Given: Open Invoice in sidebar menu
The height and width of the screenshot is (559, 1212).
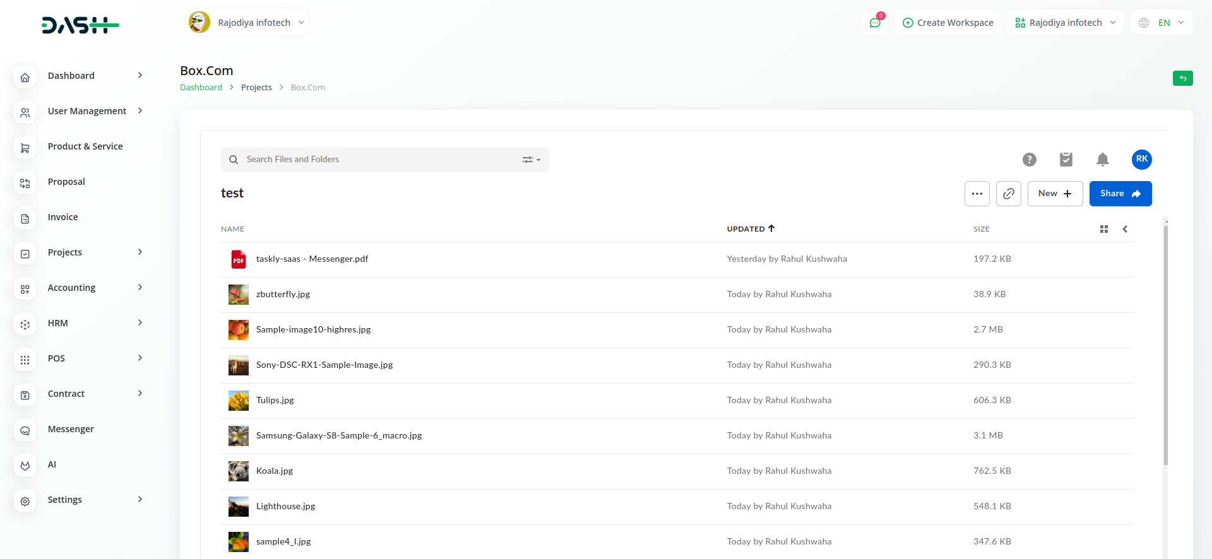Looking at the screenshot, I should tap(63, 217).
